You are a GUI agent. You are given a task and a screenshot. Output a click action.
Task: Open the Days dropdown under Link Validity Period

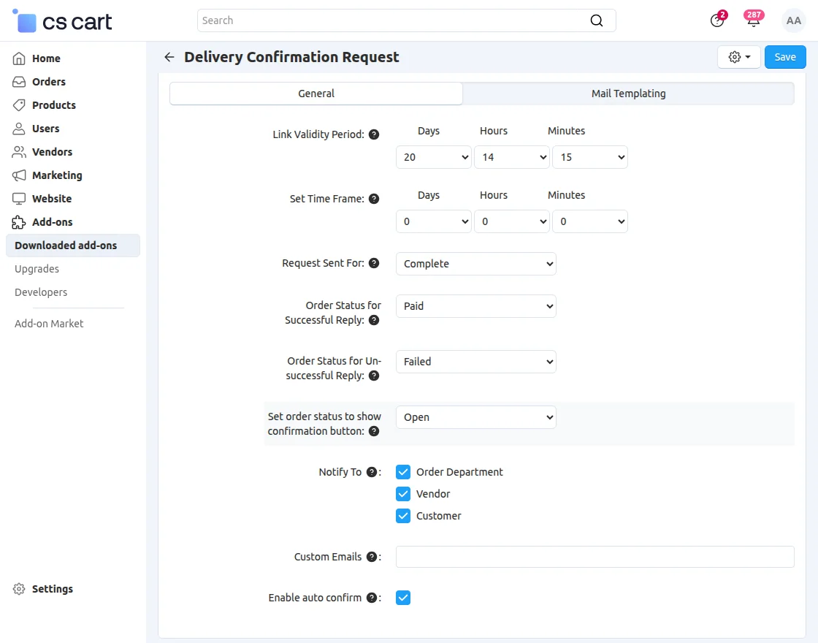[433, 156]
